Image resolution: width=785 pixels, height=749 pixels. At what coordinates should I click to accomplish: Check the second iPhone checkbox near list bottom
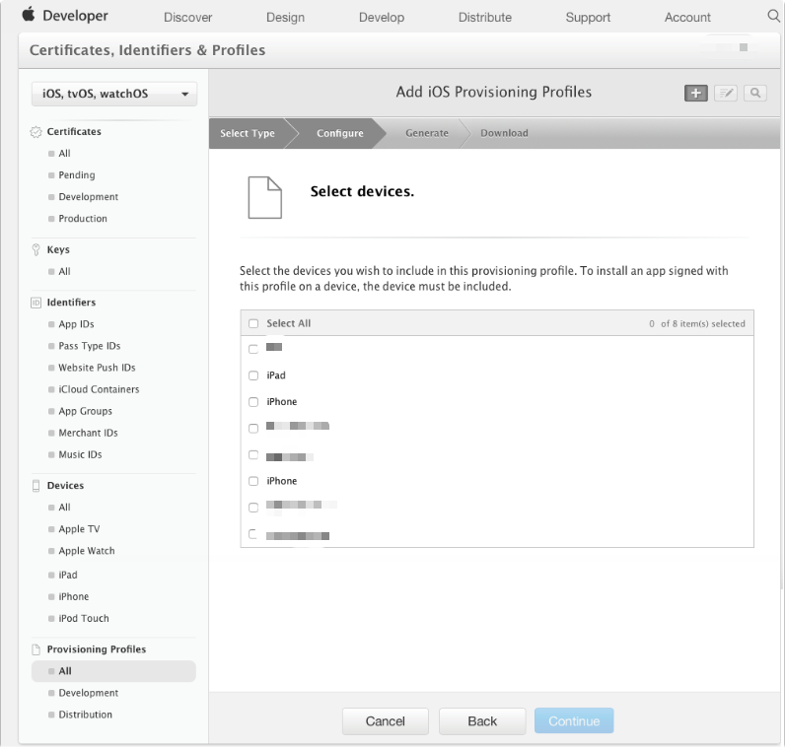coord(253,481)
